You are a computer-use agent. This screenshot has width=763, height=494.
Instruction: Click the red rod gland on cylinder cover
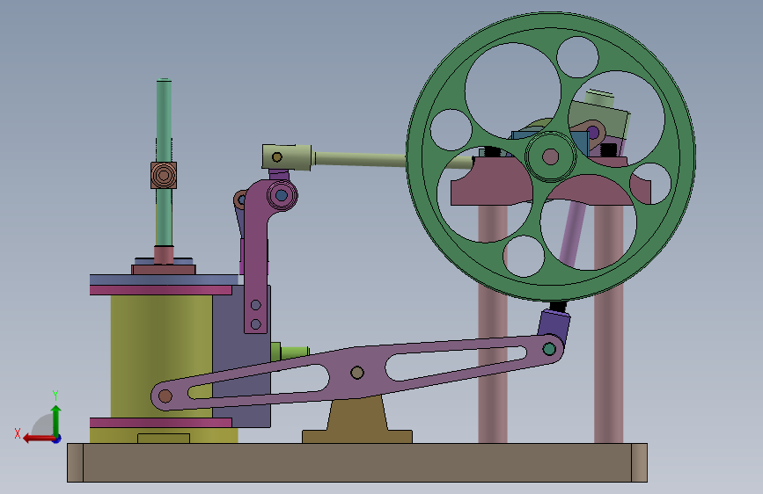point(164,255)
